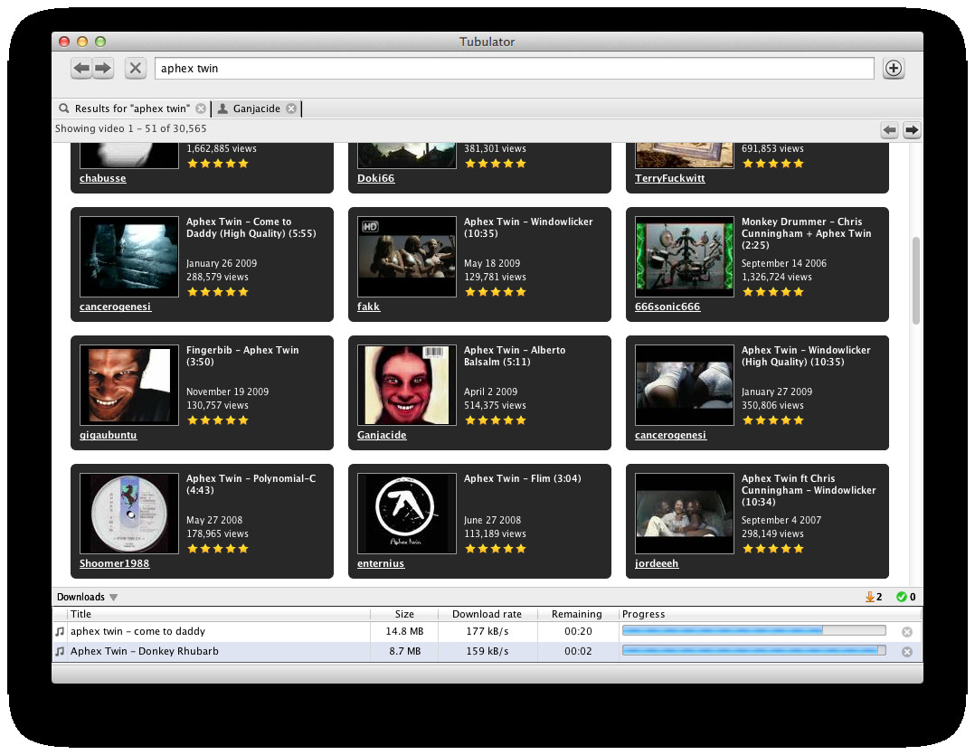
Task: Click title 'Fingerbib – Aphex Twin (3:50)'
Action: pos(242,356)
